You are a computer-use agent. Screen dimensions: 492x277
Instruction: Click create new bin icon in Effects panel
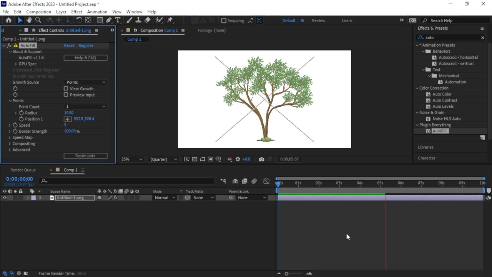click(x=482, y=137)
